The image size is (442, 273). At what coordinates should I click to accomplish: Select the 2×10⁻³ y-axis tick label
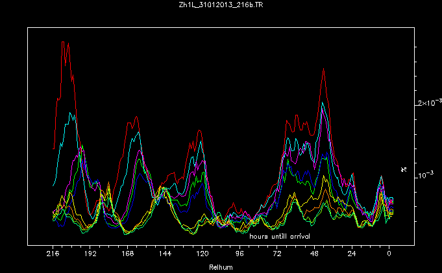430,103
